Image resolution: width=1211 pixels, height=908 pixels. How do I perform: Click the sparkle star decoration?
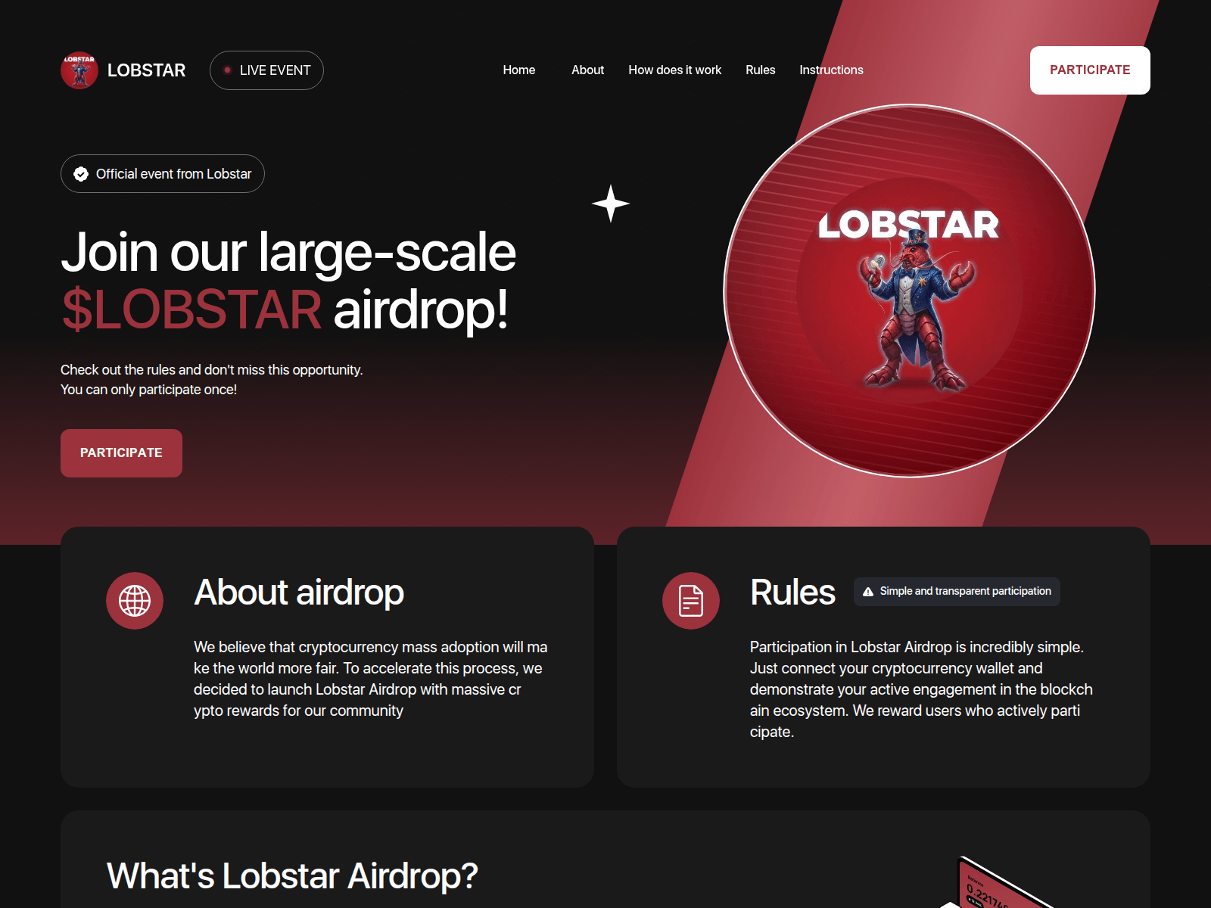coord(610,203)
